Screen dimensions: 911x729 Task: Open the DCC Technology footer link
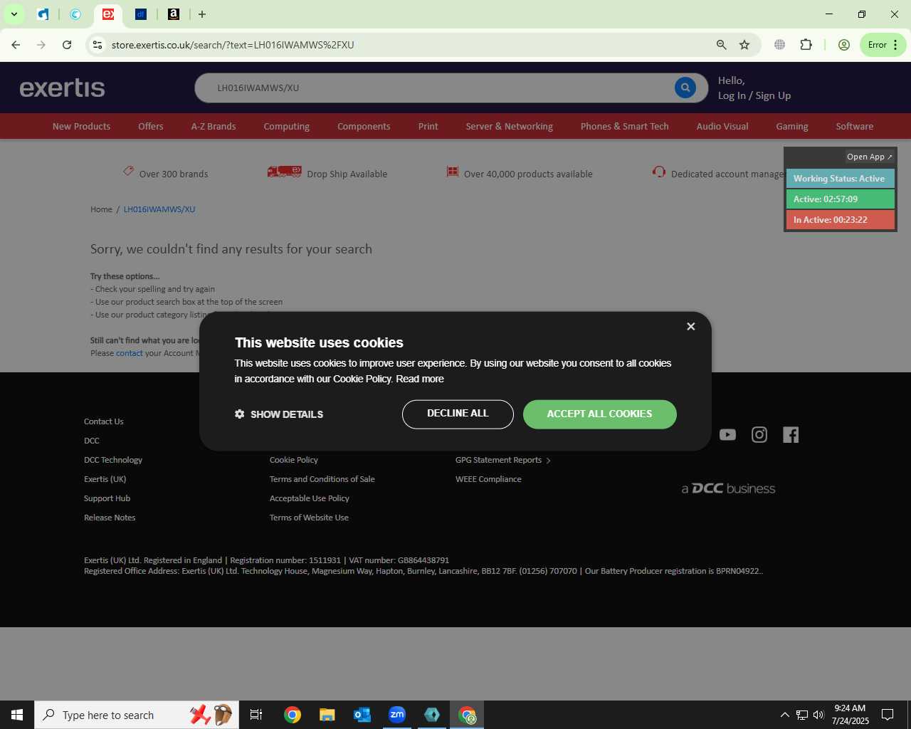[x=113, y=460]
